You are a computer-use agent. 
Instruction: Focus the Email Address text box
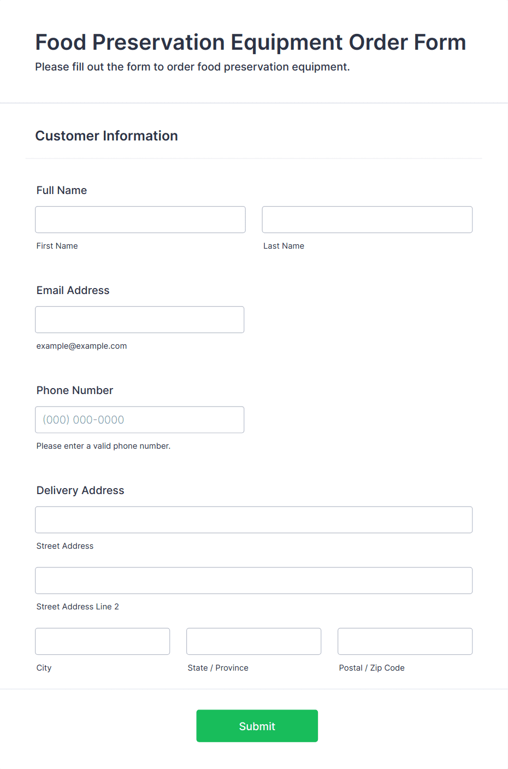(140, 320)
